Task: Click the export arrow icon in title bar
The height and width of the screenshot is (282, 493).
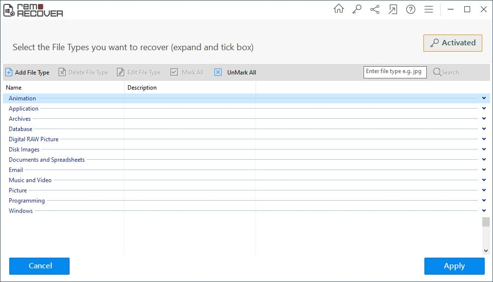Action: click(393, 9)
